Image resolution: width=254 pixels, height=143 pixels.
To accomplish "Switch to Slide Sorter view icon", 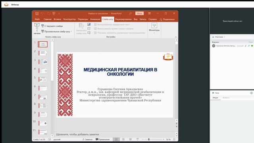I will coord(123,139).
